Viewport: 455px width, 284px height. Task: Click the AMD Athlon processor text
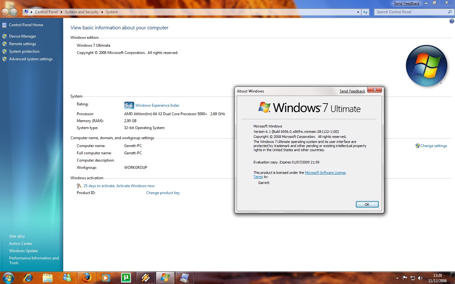175,114
